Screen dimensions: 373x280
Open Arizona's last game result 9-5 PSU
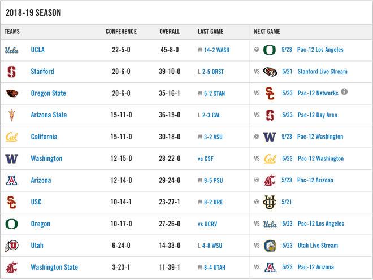point(214,181)
